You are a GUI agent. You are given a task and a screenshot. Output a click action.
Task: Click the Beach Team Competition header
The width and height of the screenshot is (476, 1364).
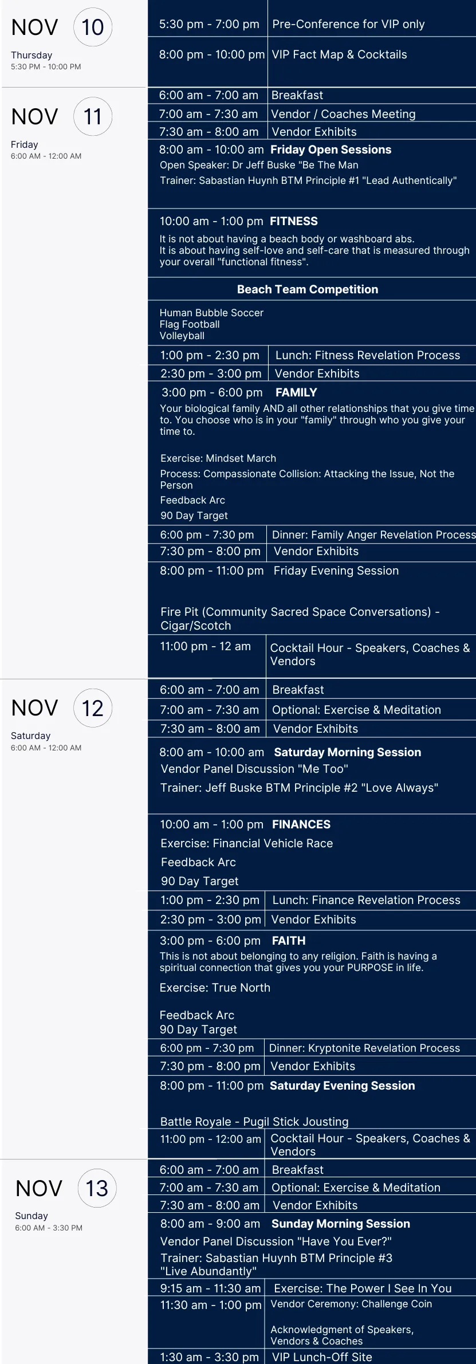308,289
